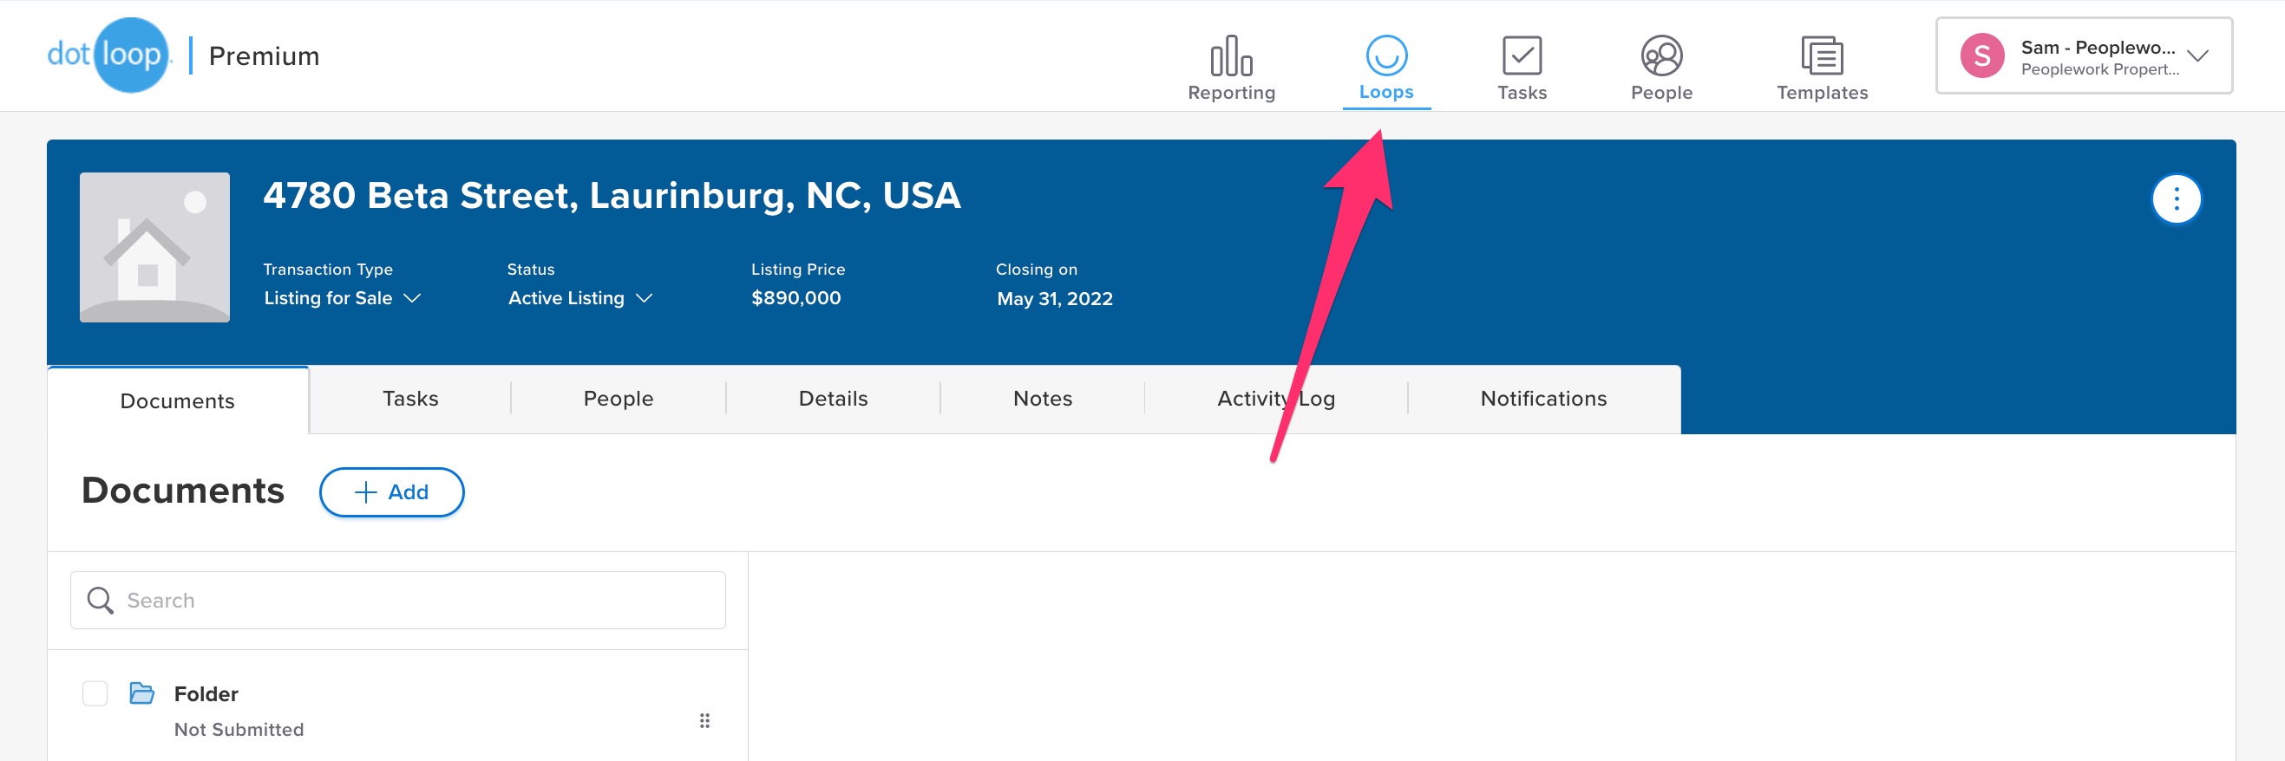Click the documents Search field
Viewport: 2285px width, 761px height.
point(397,600)
